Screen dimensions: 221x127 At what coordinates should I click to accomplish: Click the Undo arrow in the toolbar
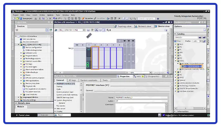click(54, 18)
